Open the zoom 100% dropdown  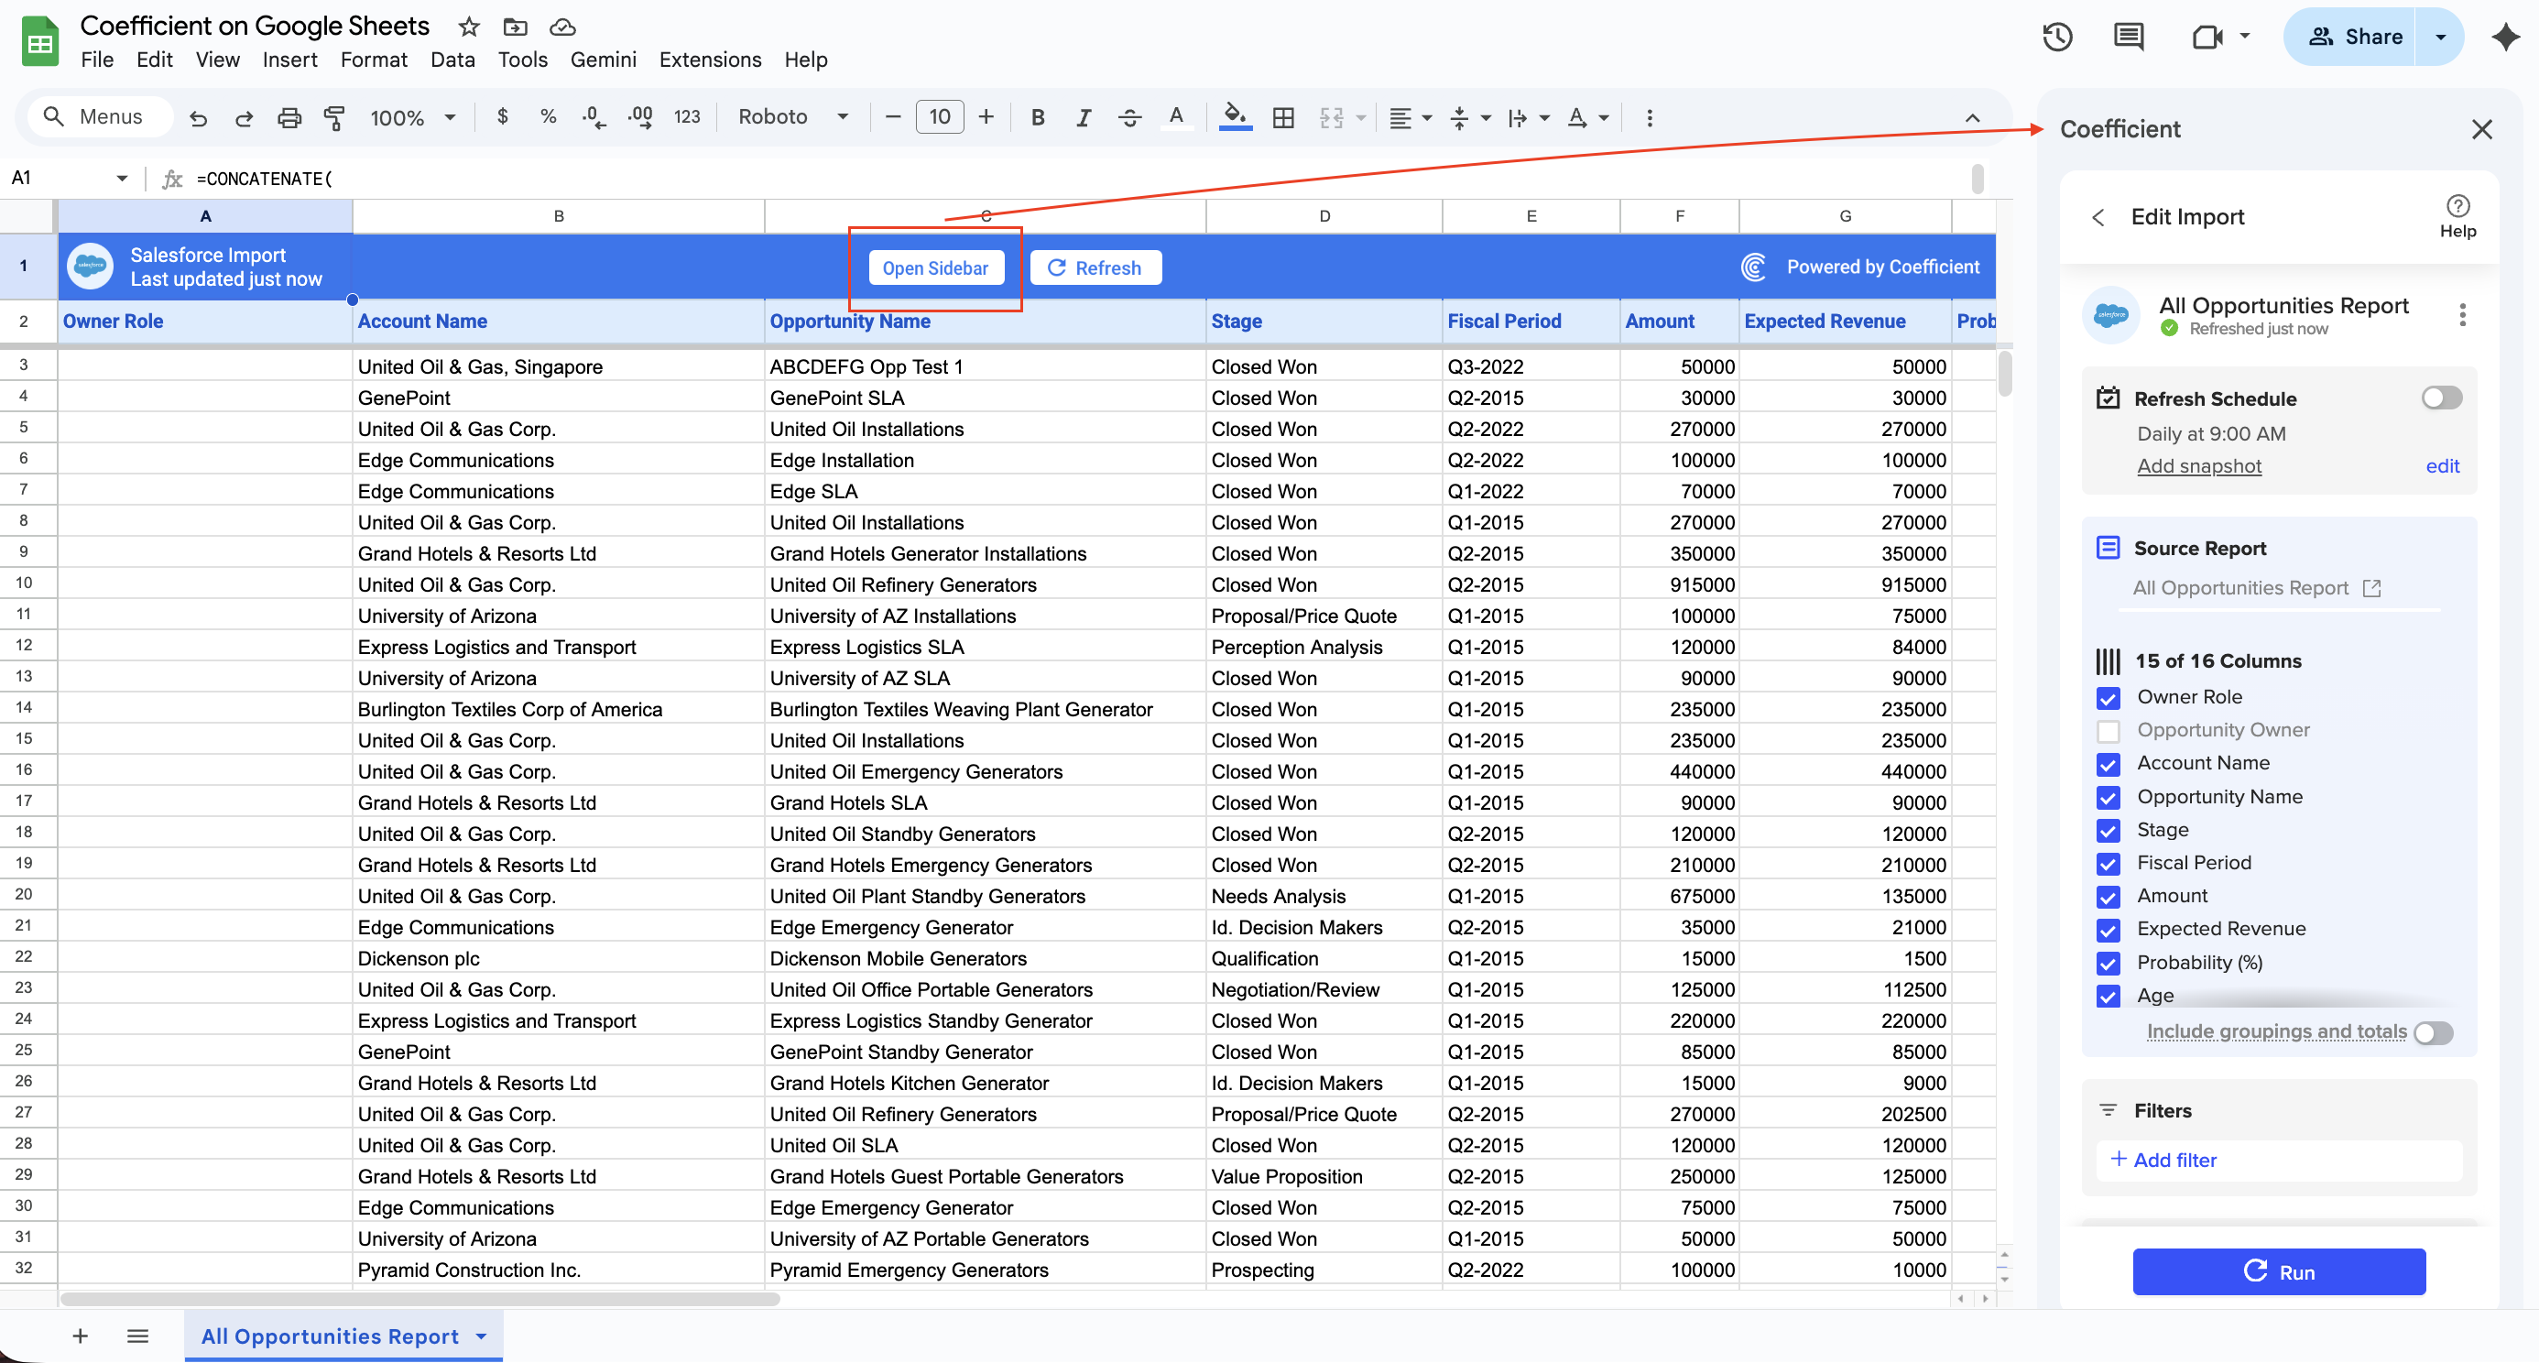coord(412,117)
